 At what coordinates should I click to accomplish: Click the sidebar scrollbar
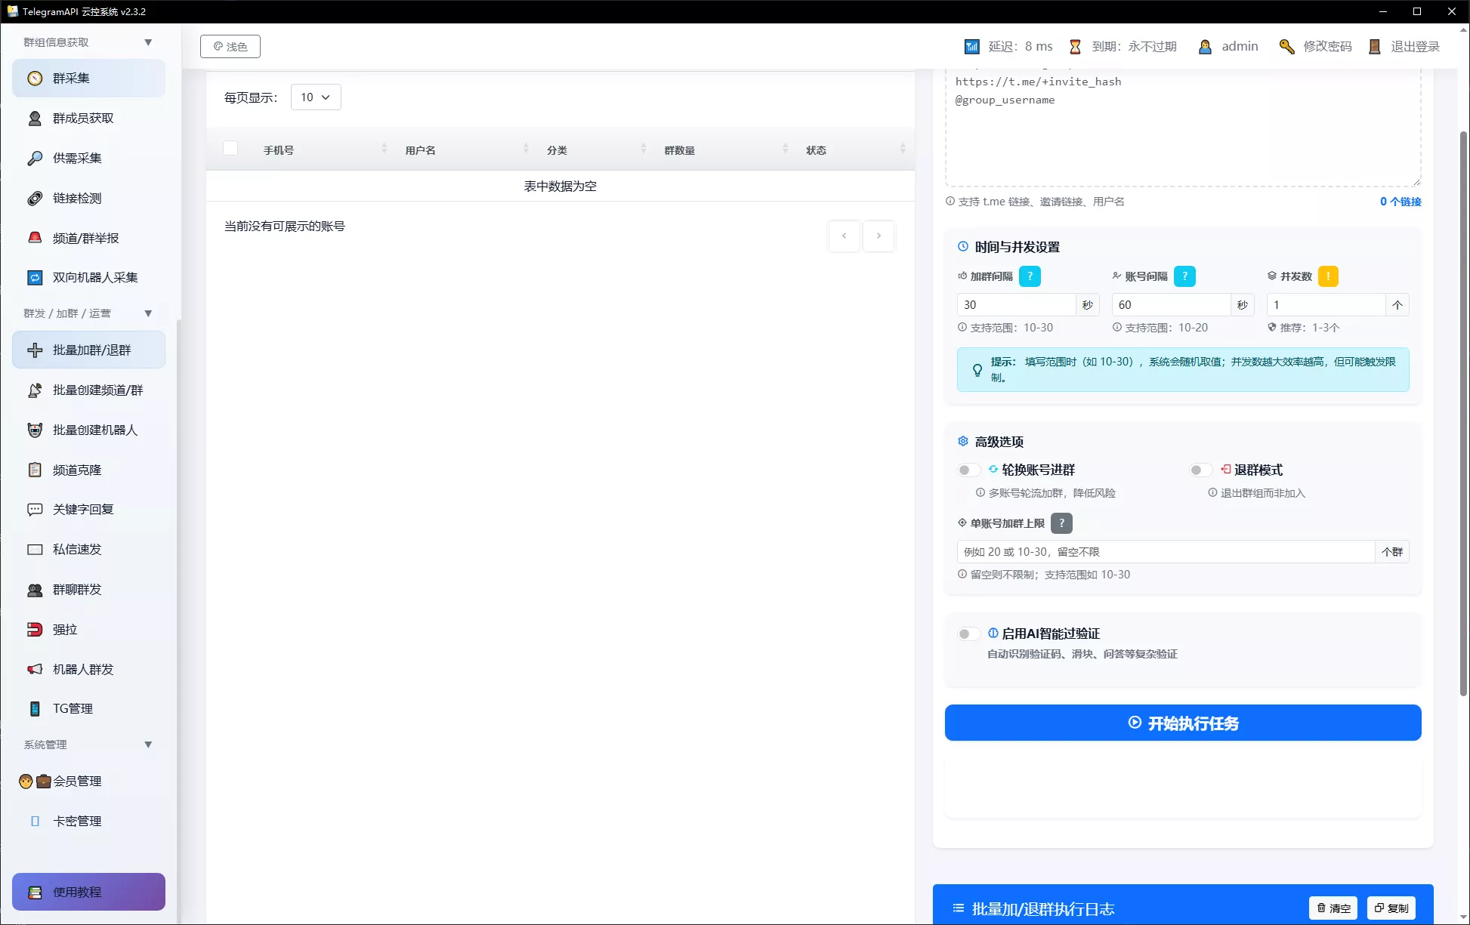[x=179, y=619]
